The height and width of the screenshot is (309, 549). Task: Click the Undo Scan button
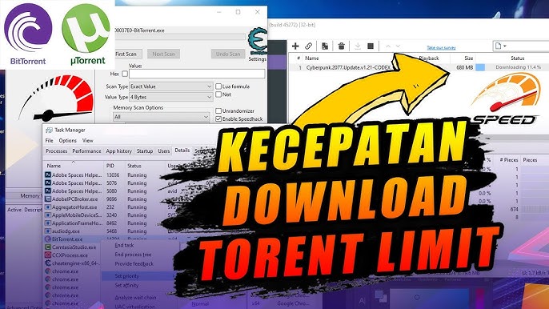click(x=228, y=54)
